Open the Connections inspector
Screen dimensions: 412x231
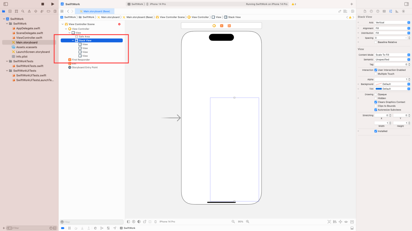click(404, 11)
